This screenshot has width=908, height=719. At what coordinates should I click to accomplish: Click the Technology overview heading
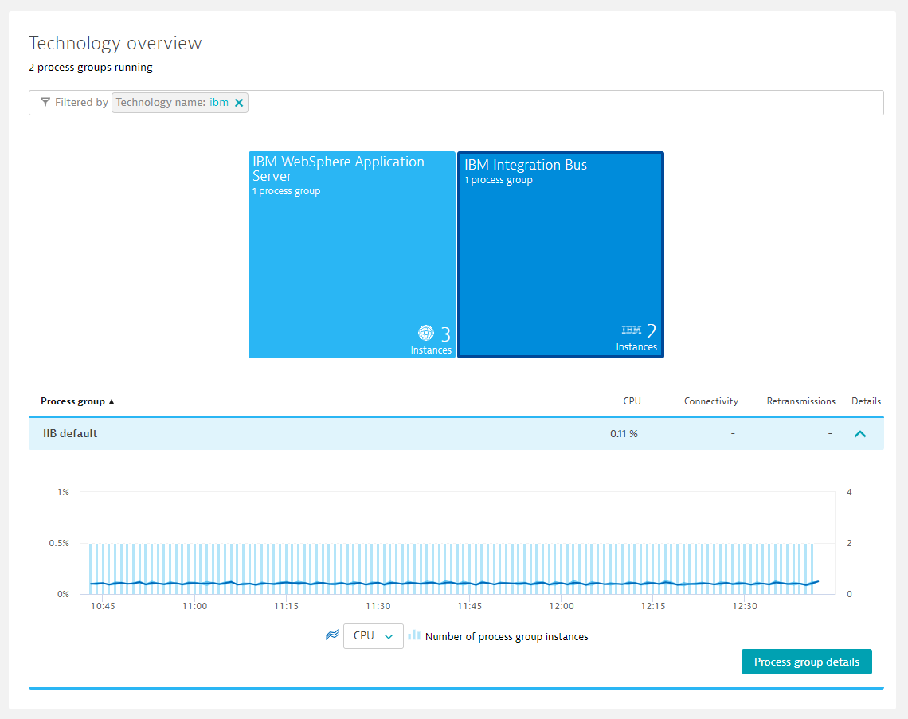pyautogui.click(x=115, y=44)
